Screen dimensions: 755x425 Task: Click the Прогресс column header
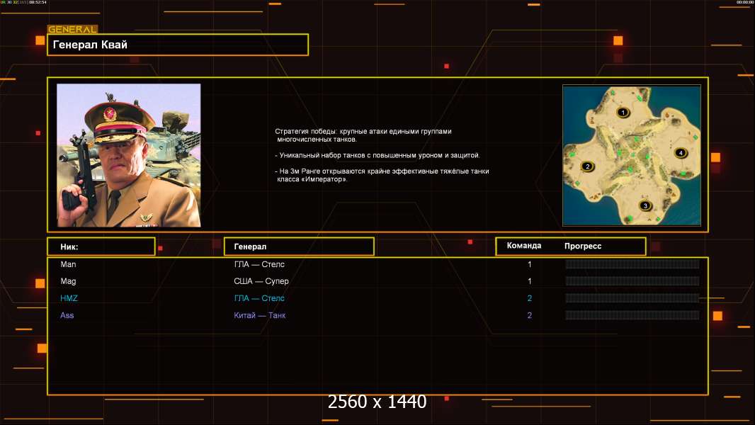pyautogui.click(x=583, y=246)
